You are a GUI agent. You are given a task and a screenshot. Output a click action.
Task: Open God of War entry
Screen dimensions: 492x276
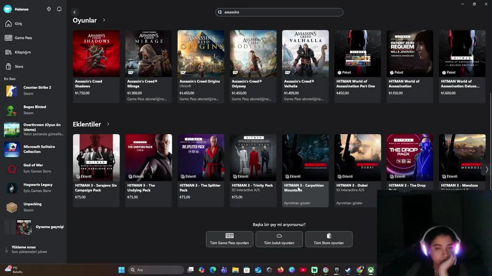tap(33, 168)
